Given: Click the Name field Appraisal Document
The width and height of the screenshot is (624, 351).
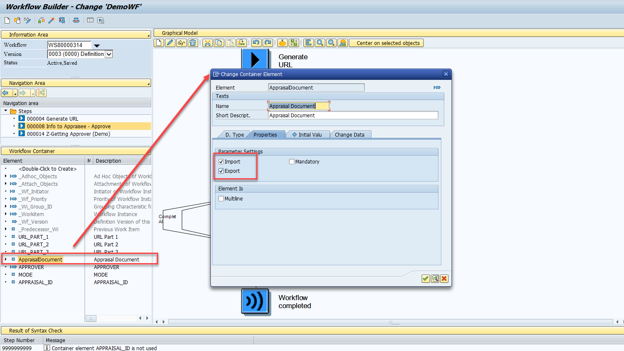Looking at the screenshot, I should click(298, 106).
